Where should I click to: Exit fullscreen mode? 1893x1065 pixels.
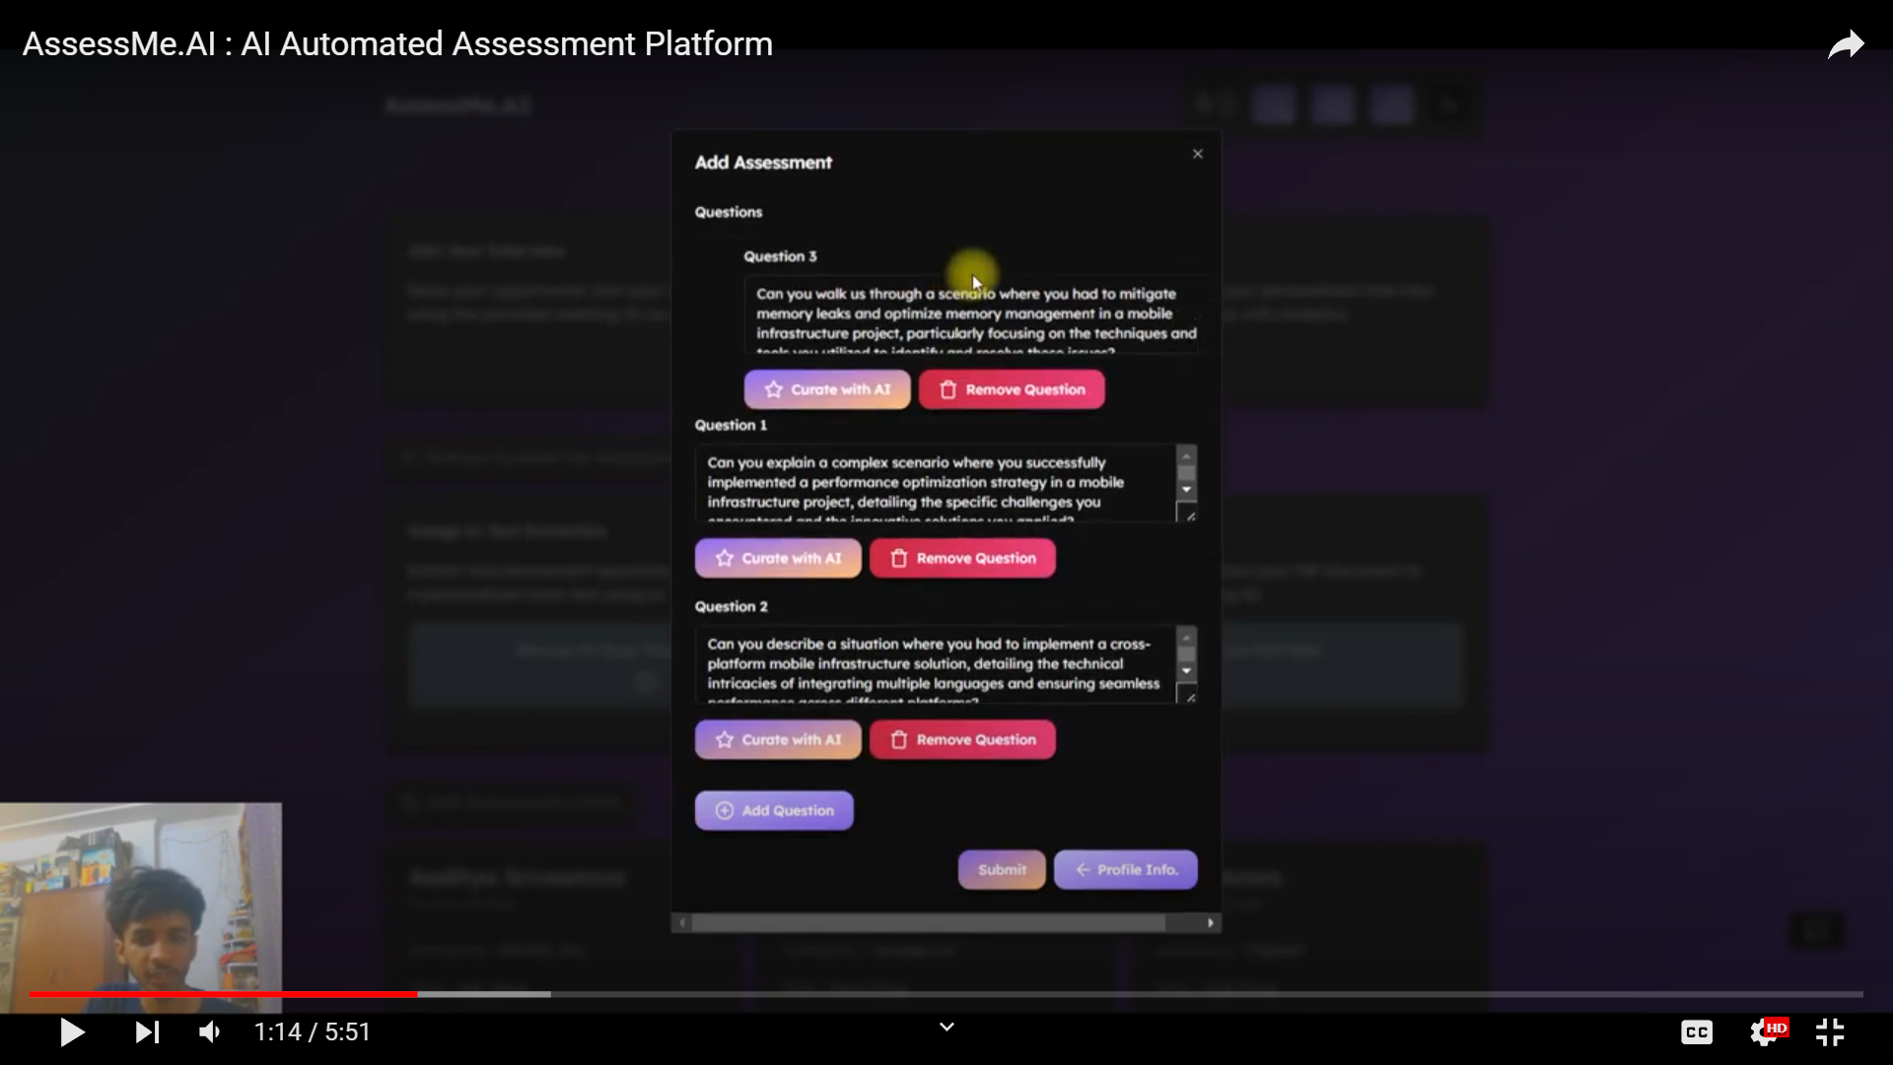point(1830,1032)
